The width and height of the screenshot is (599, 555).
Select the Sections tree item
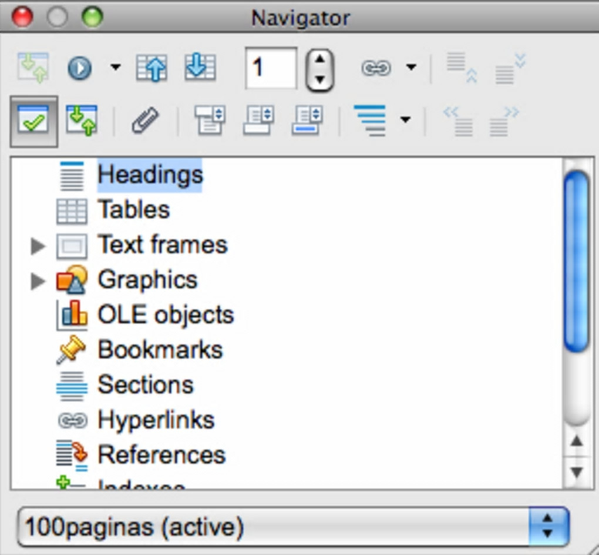click(146, 385)
